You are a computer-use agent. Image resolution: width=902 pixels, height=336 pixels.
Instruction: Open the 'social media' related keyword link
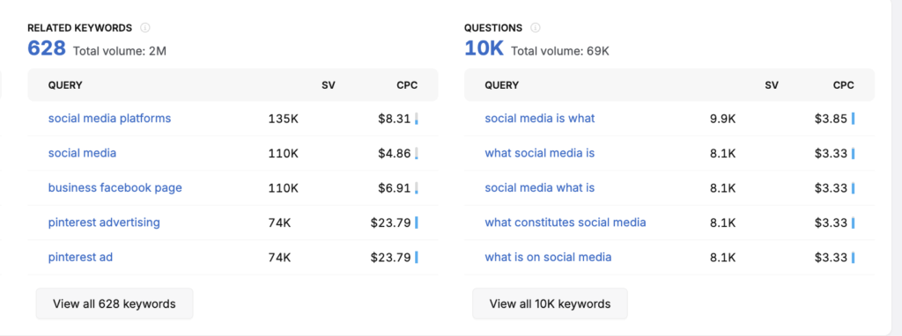82,153
